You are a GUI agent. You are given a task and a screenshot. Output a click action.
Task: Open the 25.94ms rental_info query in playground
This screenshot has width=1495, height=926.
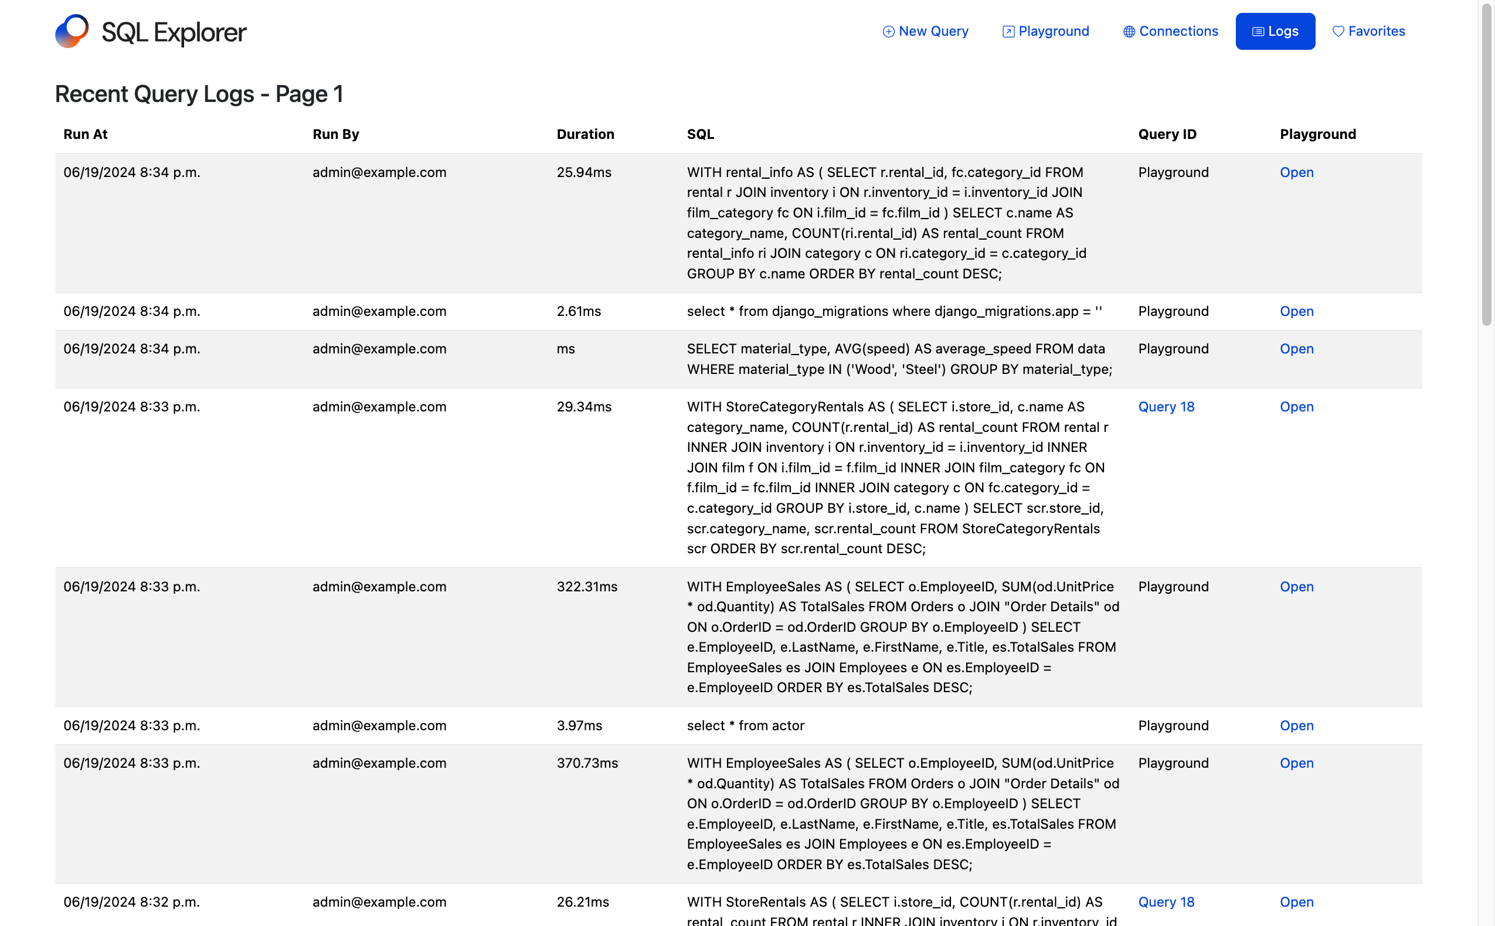[x=1296, y=172]
